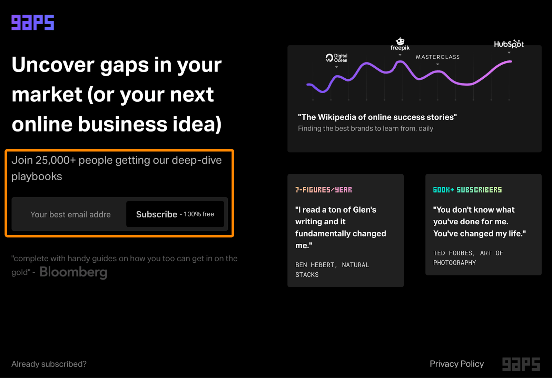The height and width of the screenshot is (378, 552).
Task: Click the small arrow below the DigitalOcean logo
Action: pos(336,67)
